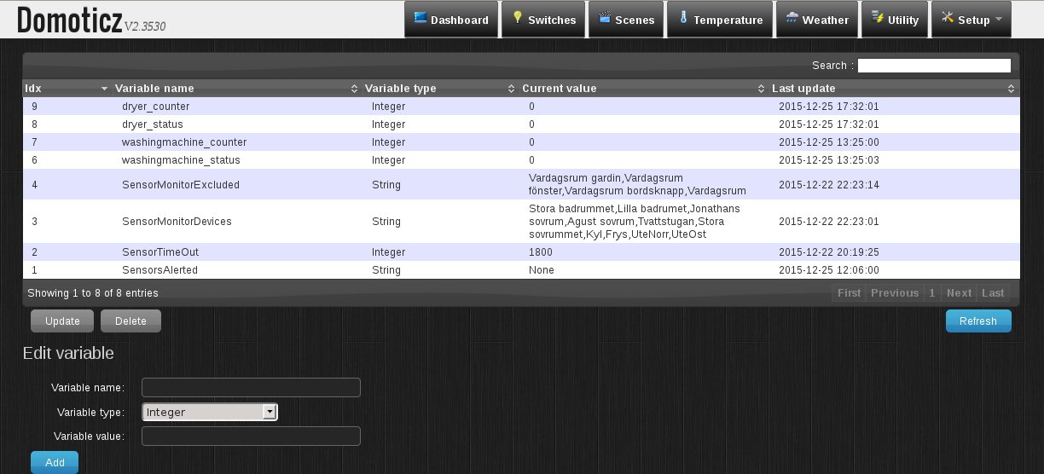This screenshot has height=474, width=1044.
Task: Go to Next page in pagination
Action: 959,293
